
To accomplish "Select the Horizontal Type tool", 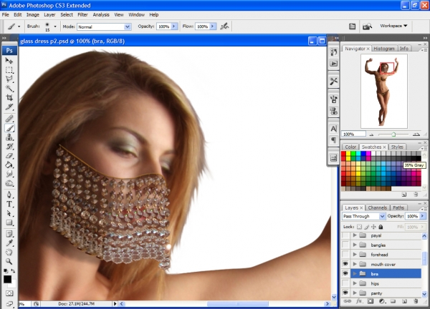I will click(9, 204).
